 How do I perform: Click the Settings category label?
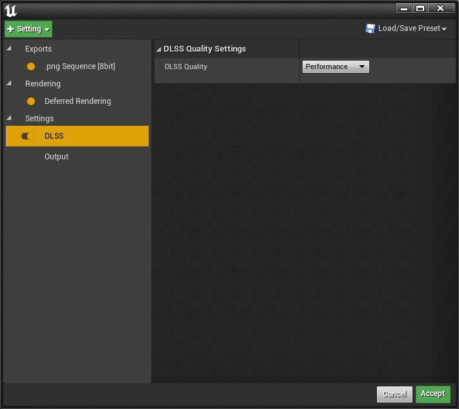(39, 119)
